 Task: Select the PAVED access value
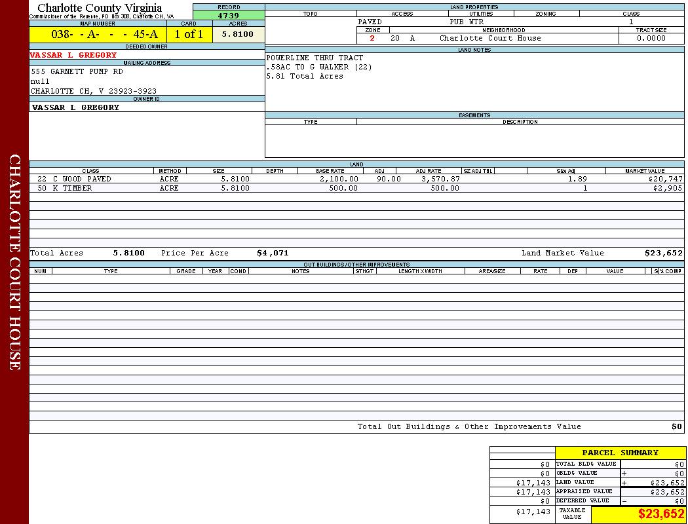[370, 22]
